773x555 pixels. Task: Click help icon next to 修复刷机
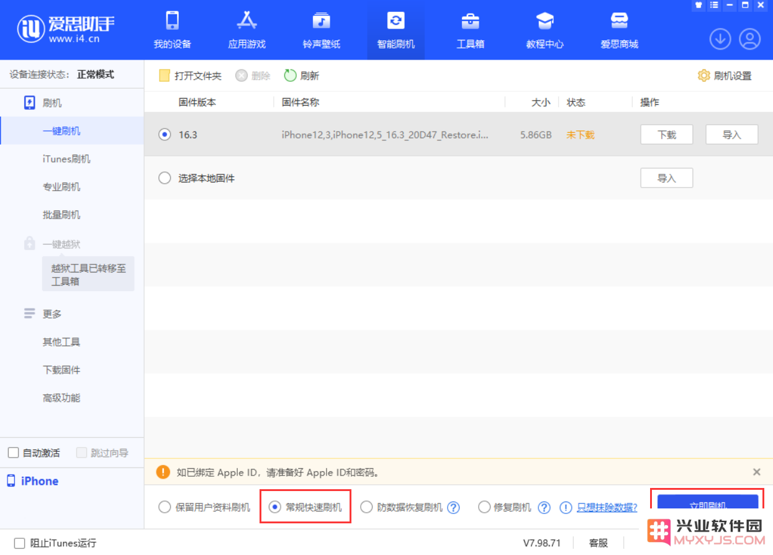545,508
